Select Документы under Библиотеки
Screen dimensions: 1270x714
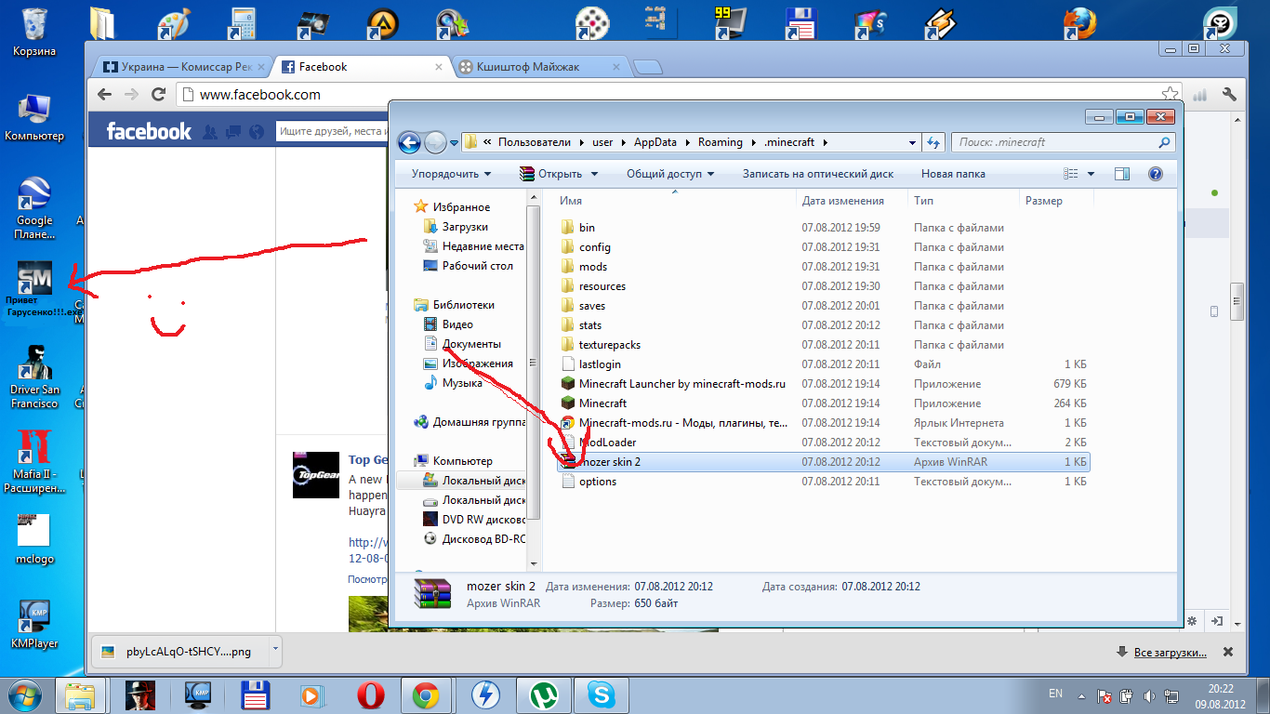pos(470,344)
